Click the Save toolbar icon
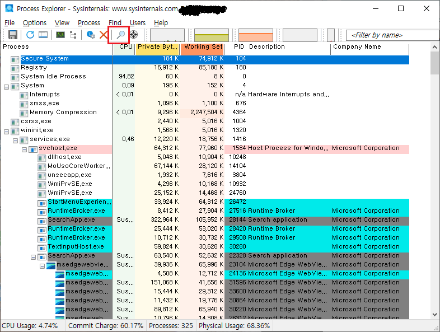This screenshot has height=332, width=440. pos(13,35)
